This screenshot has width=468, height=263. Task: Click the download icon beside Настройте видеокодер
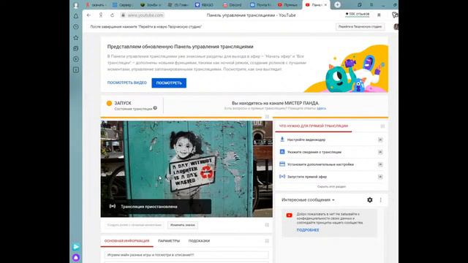[282, 140]
